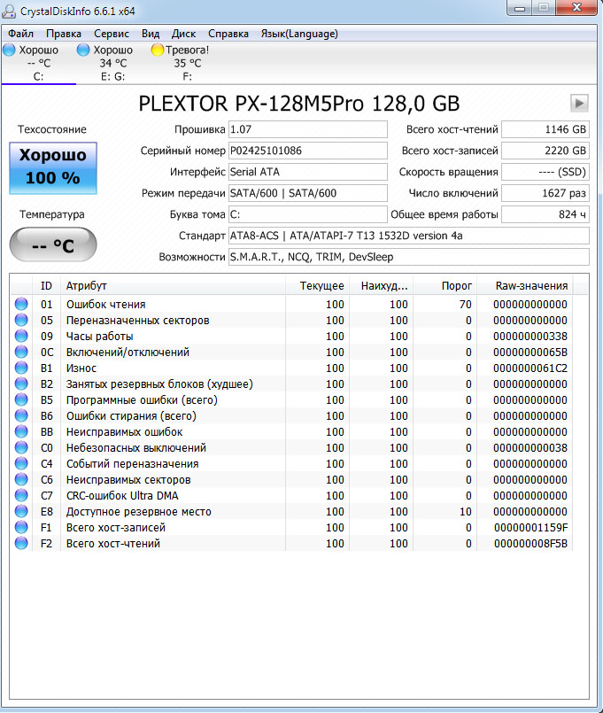Click status icon for F1 Всего хост-записей

[21, 527]
